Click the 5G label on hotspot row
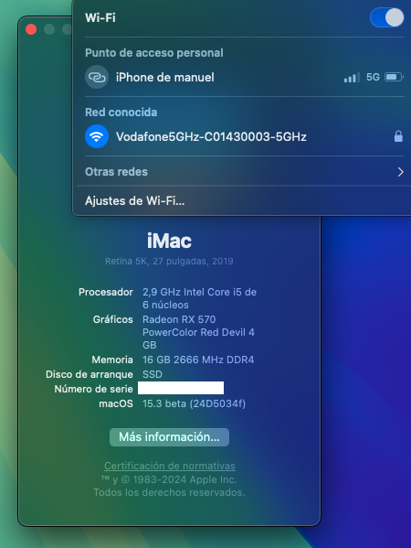 click(x=373, y=77)
